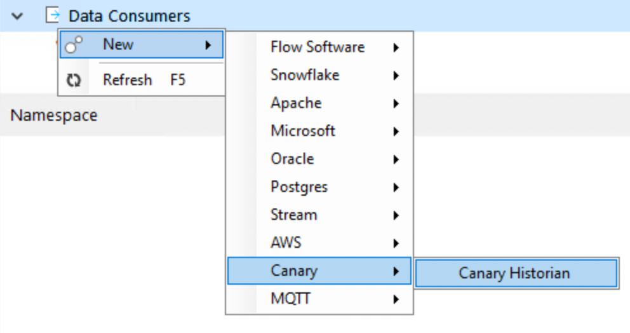Choose the highlighted Canary menu entry

tap(319, 271)
